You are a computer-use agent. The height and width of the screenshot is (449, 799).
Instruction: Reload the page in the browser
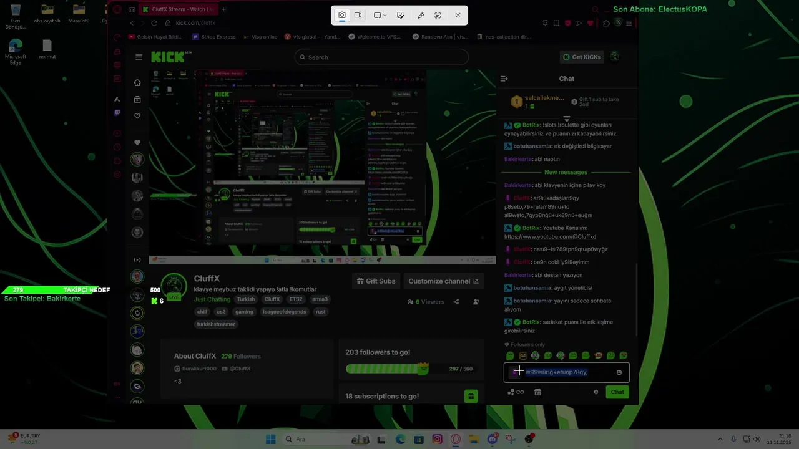[154, 23]
